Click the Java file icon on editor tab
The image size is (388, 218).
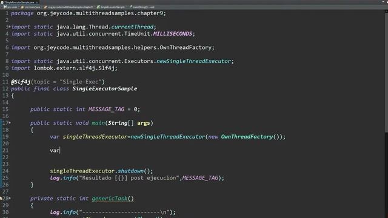[2, 2]
